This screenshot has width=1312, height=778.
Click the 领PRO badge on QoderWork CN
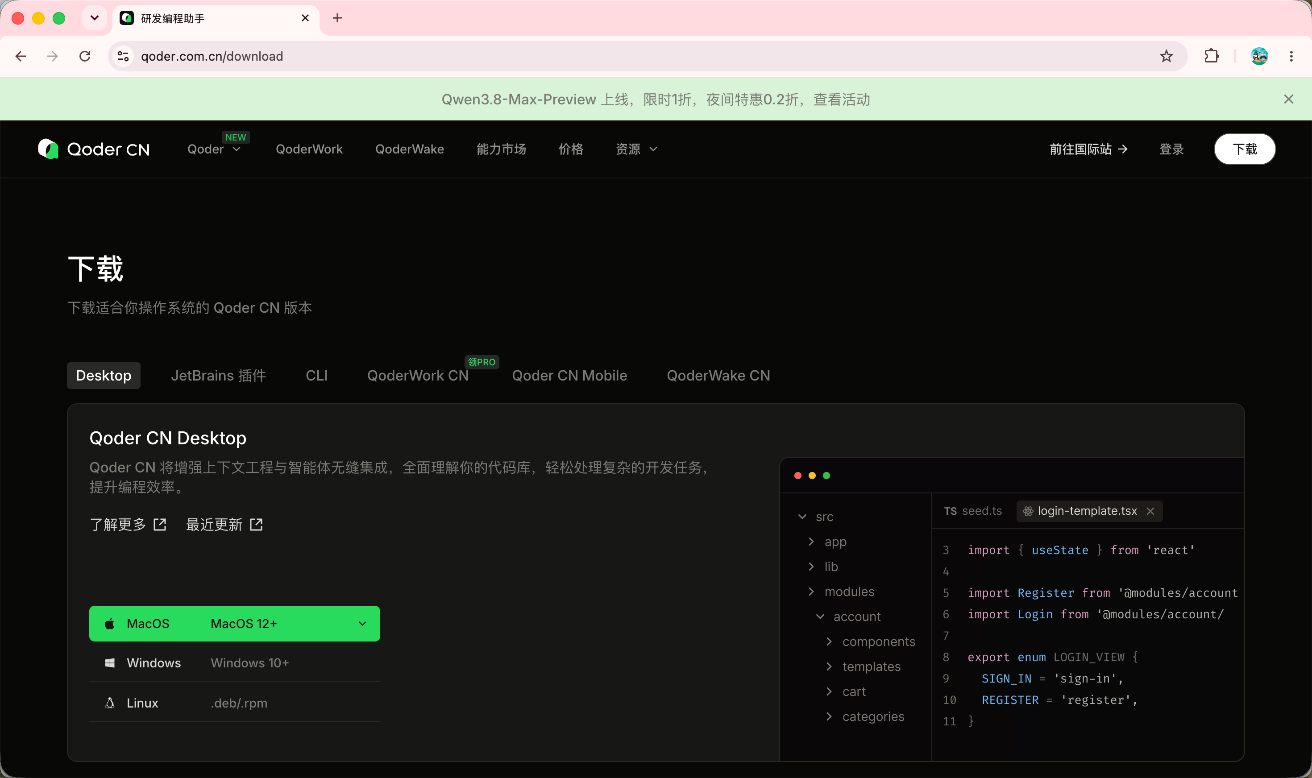pos(482,362)
